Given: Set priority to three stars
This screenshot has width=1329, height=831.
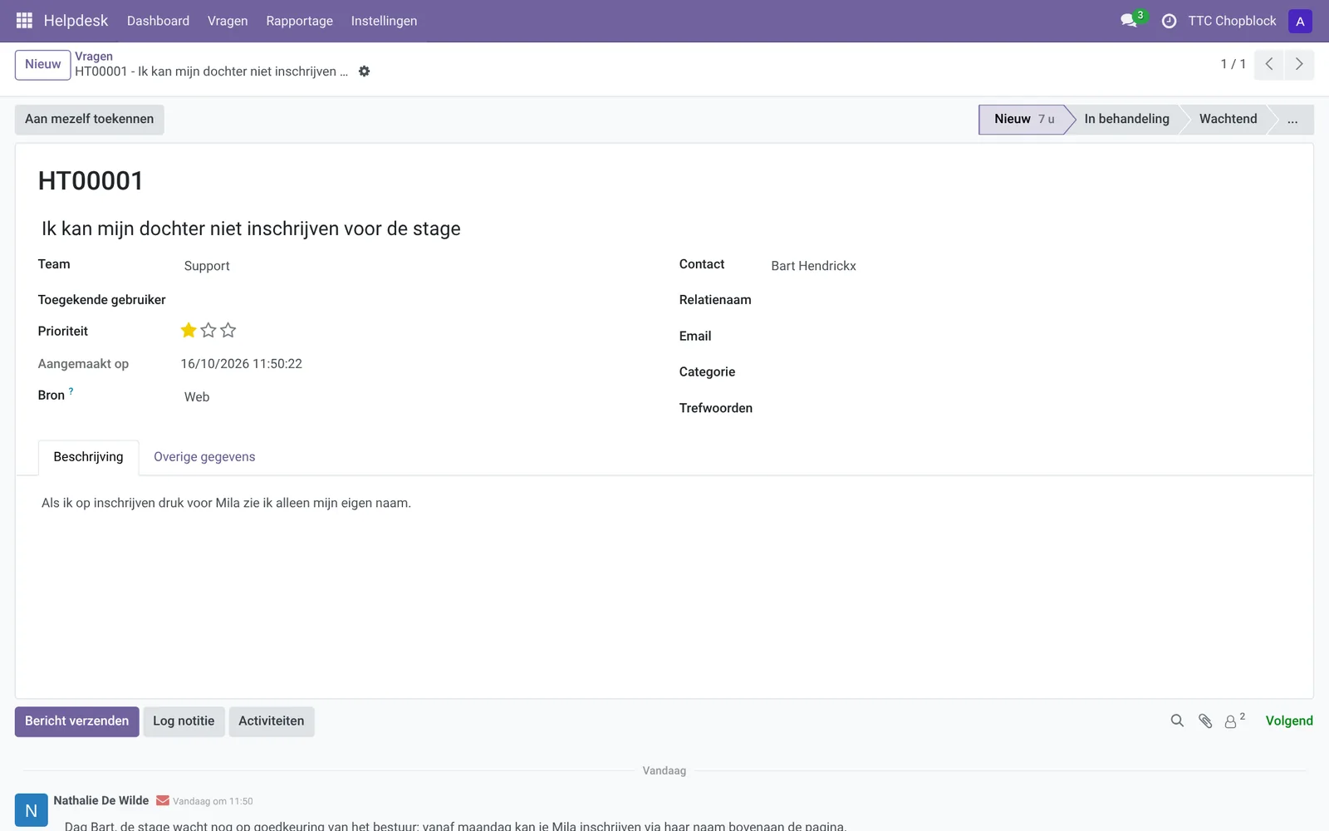Looking at the screenshot, I should pos(228,331).
